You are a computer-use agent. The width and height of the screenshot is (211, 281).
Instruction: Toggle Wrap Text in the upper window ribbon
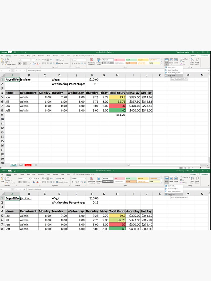61,60
